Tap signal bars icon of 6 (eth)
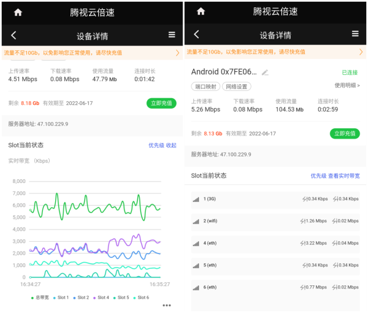Image resolution: width=368 pixels, height=313 pixels. (196, 288)
